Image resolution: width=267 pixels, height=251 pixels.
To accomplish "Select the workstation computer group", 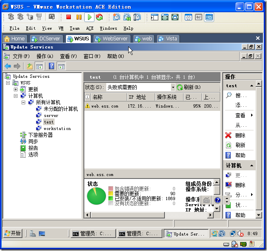I will [57, 128].
